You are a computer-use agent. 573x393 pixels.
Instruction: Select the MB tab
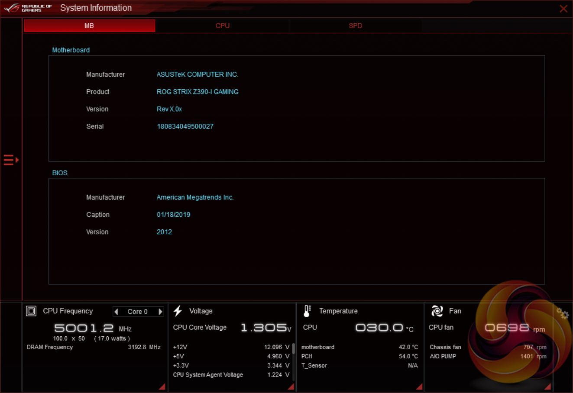tap(89, 26)
